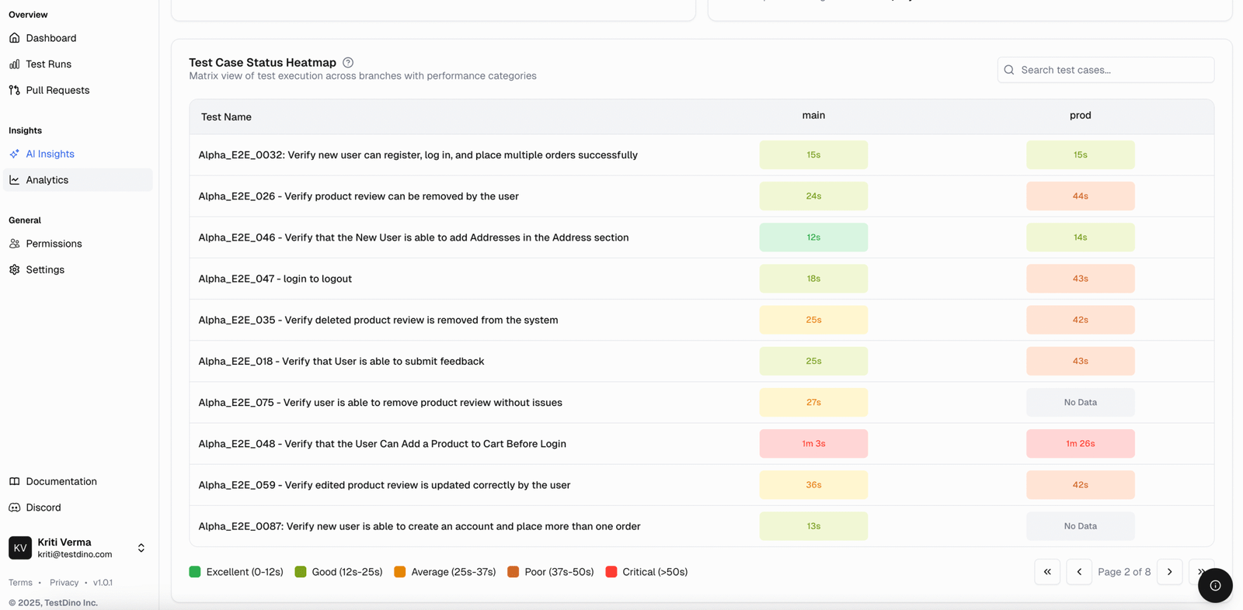This screenshot has height=610, width=1243.
Task: Click the Pull Requests branch icon
Action: (x=14, y=90)
